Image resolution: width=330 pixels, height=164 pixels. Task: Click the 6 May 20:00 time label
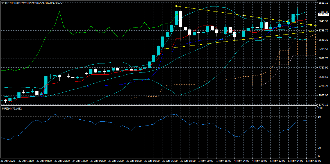click(x=314, y=161)
